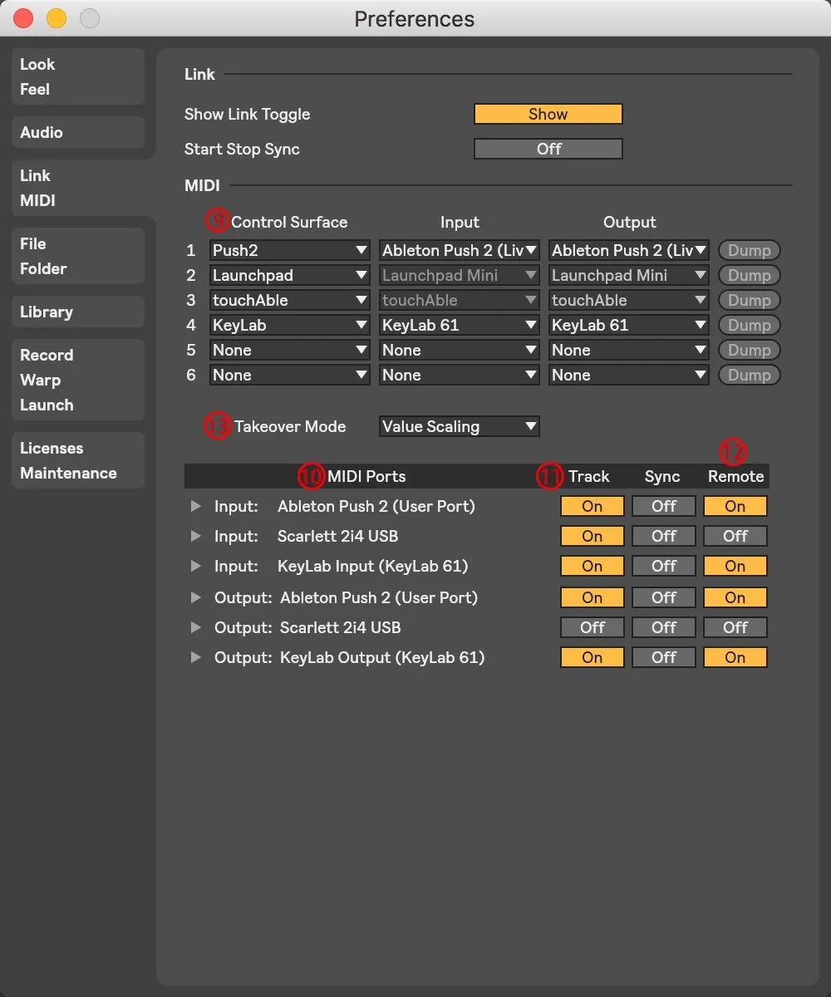Toggle Track for Output Scarlett 2i4 USB

[x=593, y=627]
